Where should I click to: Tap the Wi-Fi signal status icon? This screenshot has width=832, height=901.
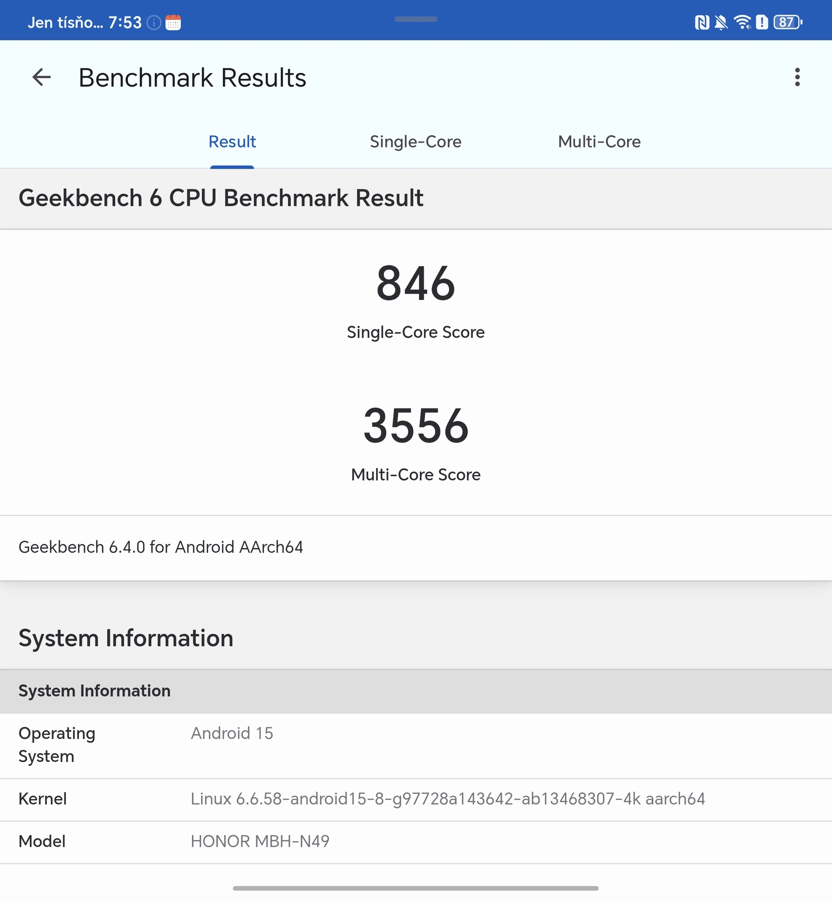coord(742,22)
